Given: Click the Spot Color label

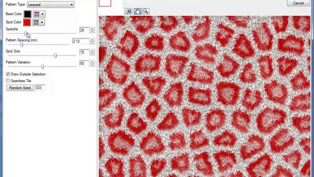Looking at the screenshot, I should (x=13, y=22).
